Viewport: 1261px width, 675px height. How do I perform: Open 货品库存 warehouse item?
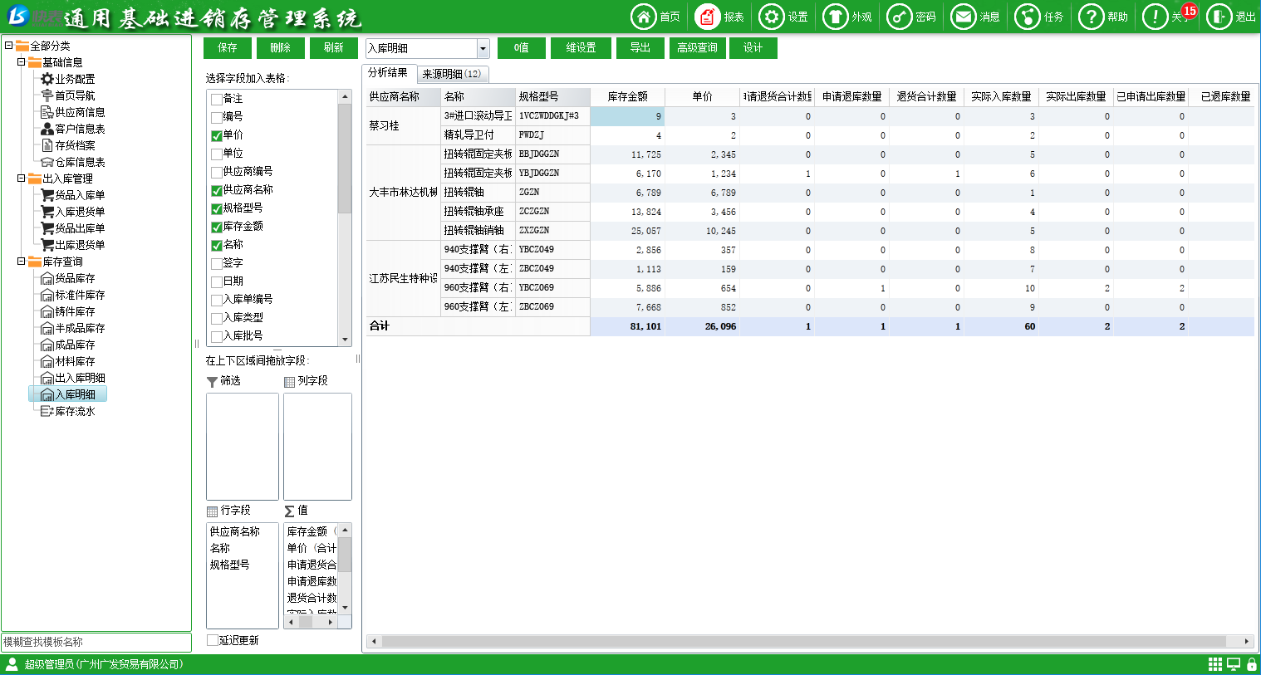(x=68, y=278)
